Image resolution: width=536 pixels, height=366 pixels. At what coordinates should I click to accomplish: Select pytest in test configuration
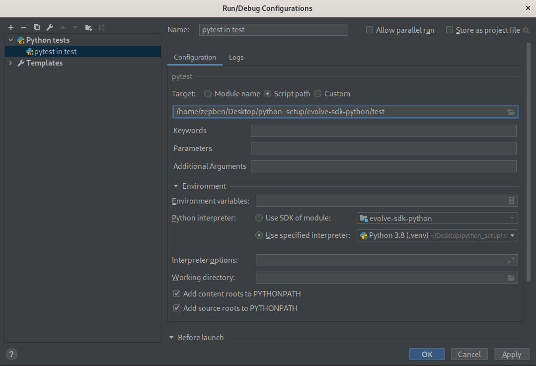(x=55, y=51)
